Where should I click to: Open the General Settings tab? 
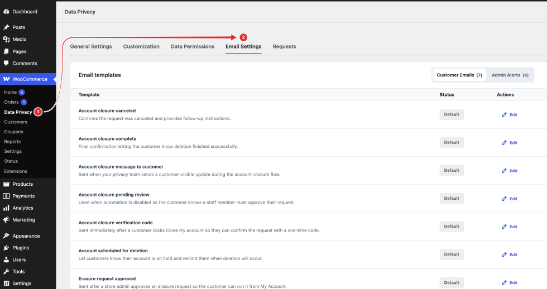(91, 46)
